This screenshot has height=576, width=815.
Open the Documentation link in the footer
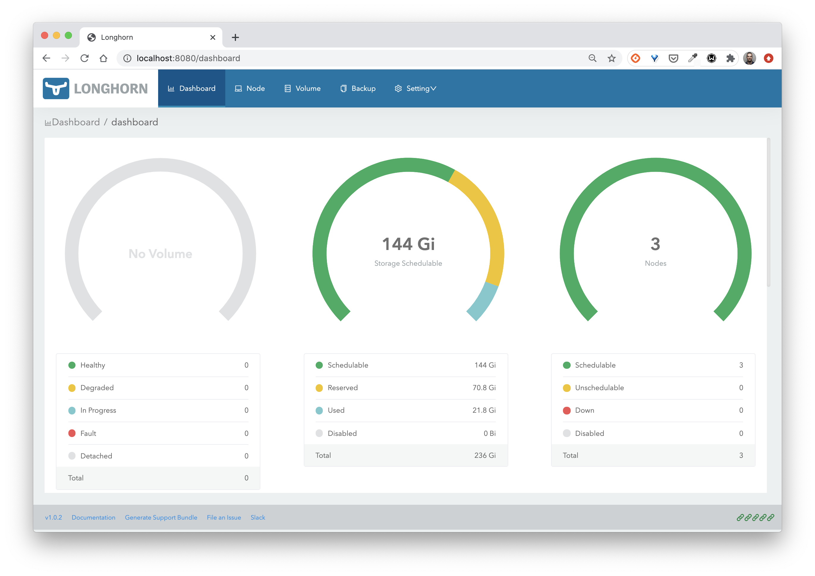(x=93, y=517)
